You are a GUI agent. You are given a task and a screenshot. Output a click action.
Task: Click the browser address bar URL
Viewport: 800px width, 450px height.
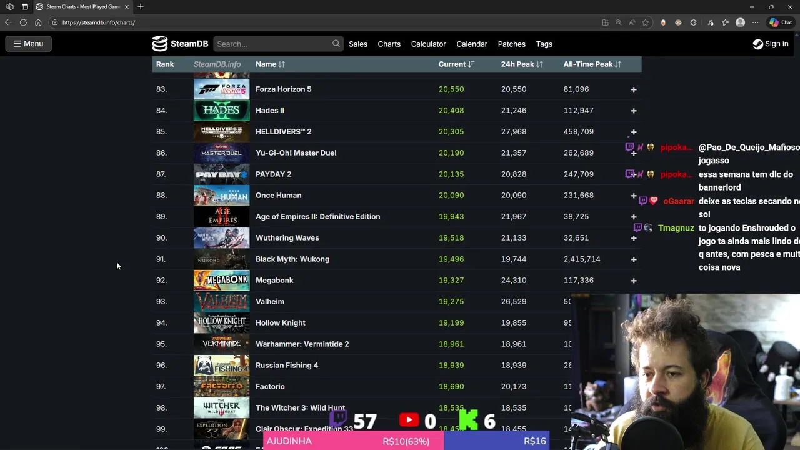click(99, 22)
